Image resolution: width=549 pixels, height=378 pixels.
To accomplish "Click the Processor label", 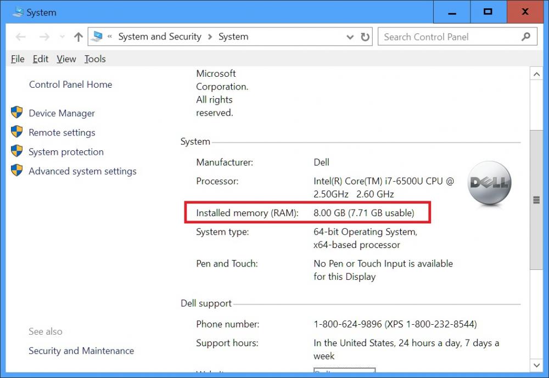I will 217,181.
